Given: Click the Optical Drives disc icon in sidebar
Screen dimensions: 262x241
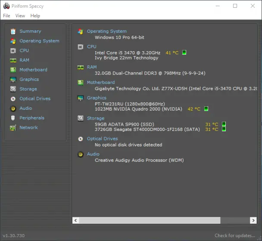Looking at the screenshot, I should [13, 99].
